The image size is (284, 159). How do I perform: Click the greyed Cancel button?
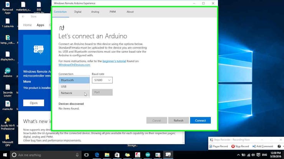[157, 120]
